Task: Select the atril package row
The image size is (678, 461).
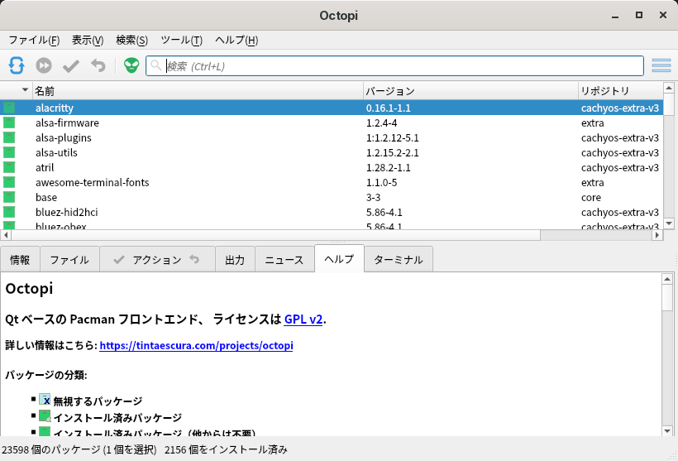Action: pos(332,167)
